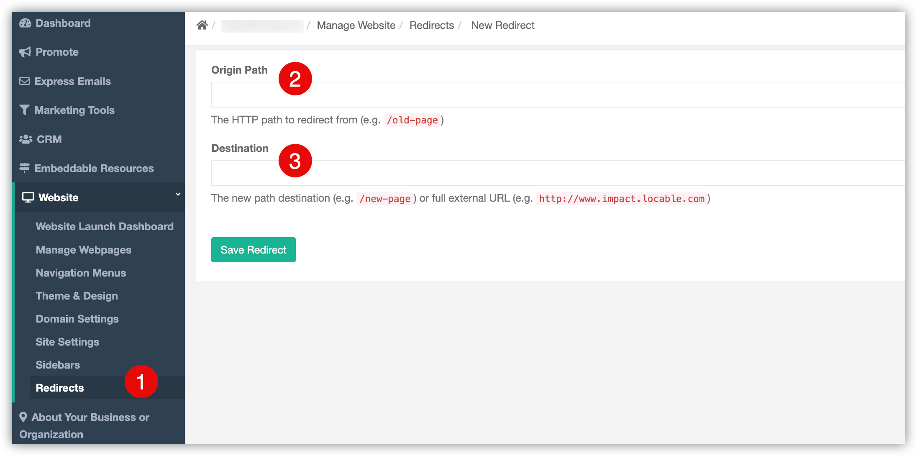Click the CRM people icon

pyautogui.click(x=26, y=139)
